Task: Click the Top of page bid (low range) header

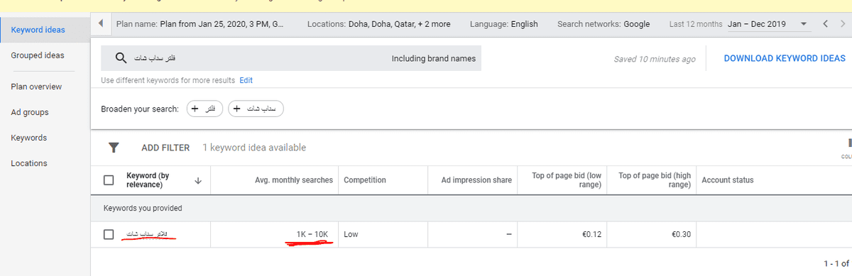Action: 567,180
